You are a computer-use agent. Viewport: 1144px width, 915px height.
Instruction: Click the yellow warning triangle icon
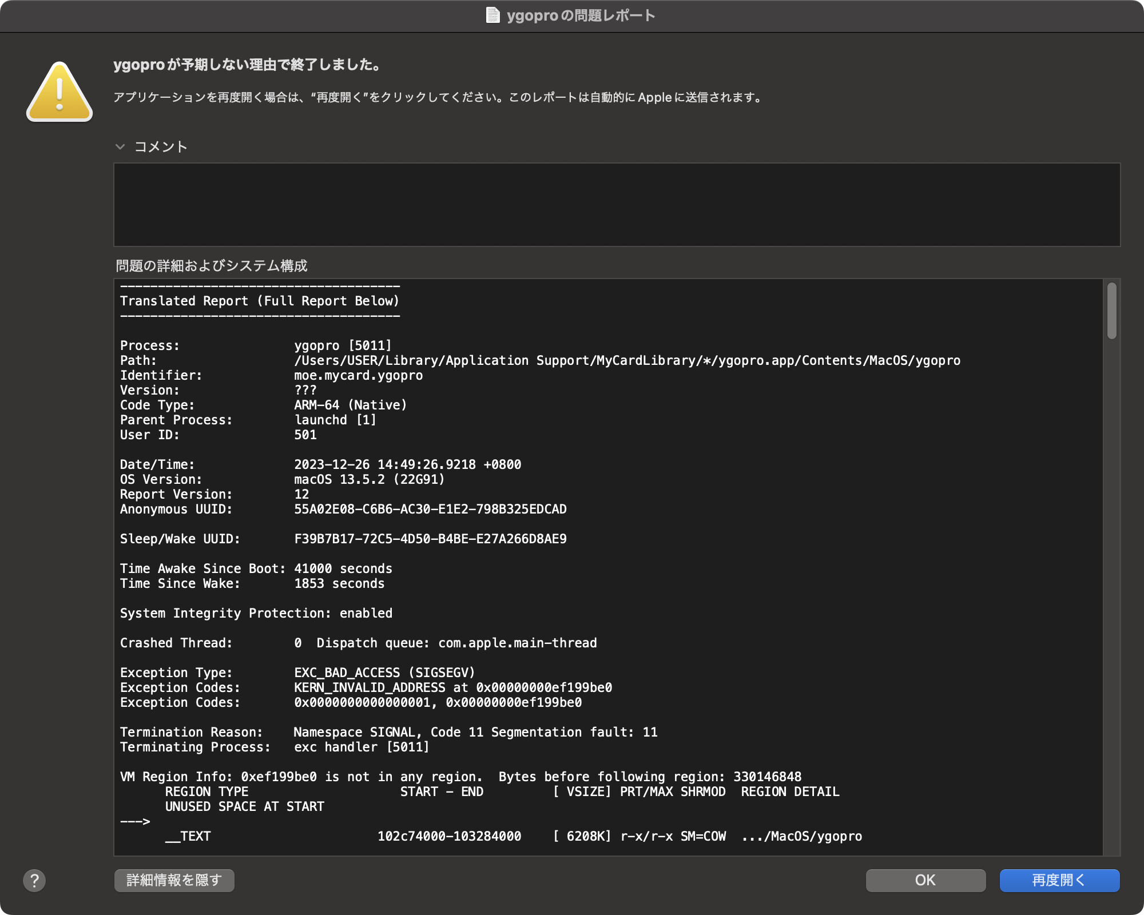pyautogui.click(x=59, y=91)
